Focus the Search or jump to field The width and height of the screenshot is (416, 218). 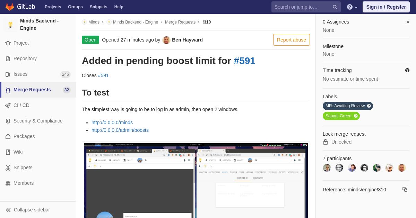pos(306,7)
